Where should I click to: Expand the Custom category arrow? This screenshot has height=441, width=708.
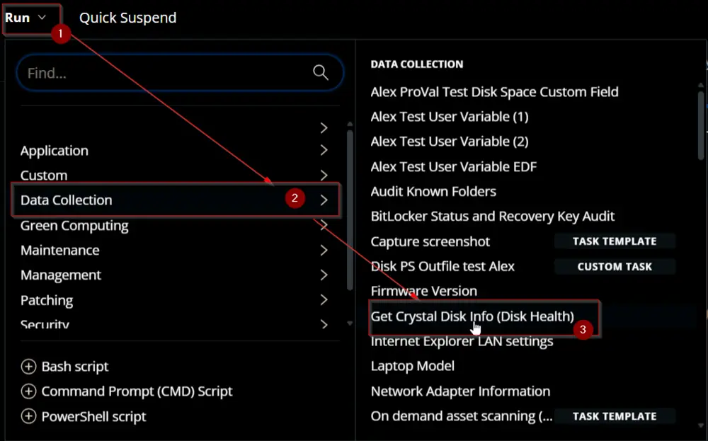pyautogui.click(x=324, y=175)
